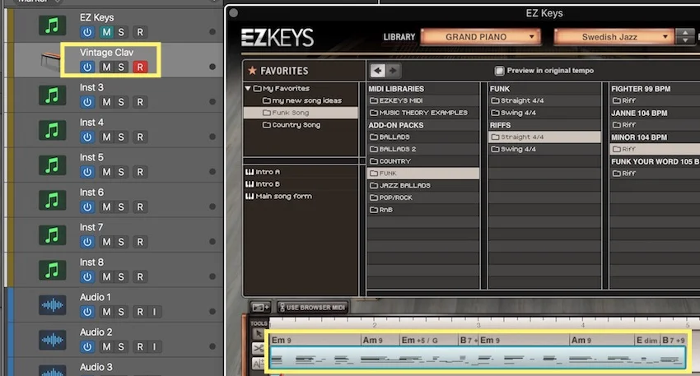
Task: Check Preview in original tempo
Action: coord(500,71)
